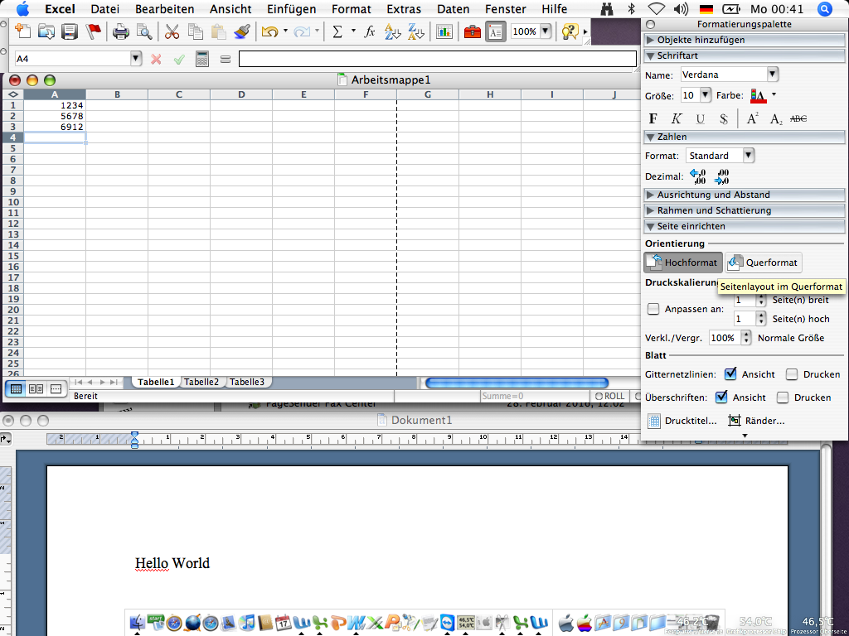Enable Gitternetzlinien Drucken checkbox
The image size is (849, 636).
click(x=792, y=374)
